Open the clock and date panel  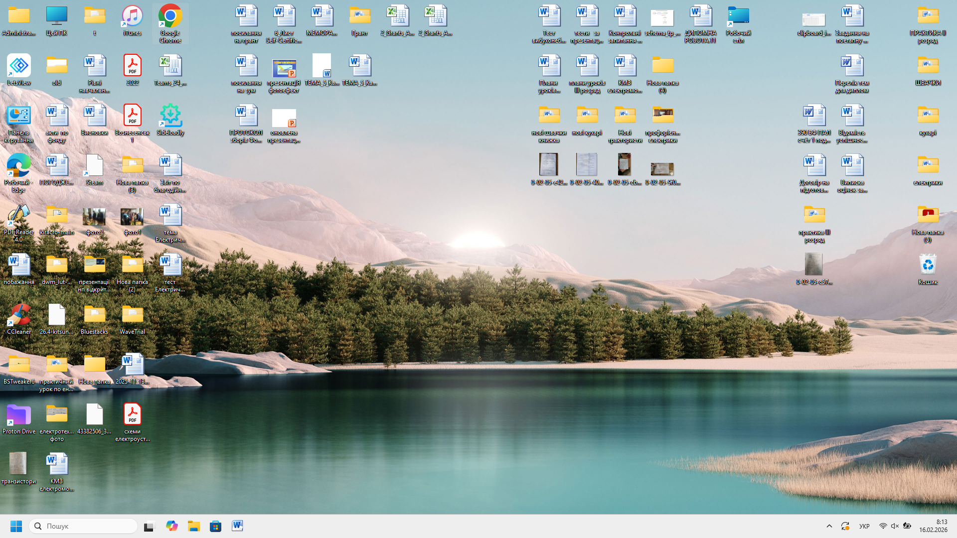933,526
